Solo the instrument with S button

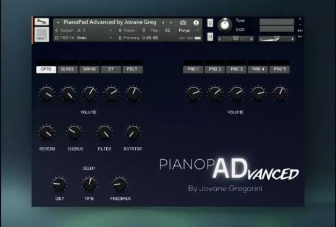coord(210,23)
